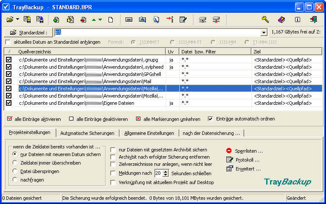This screenshot has height=204, width=326.
Task: Enable 'Archivbit nach erfolgter Sicherung entfernen'
Action: [x=113, y=157]
